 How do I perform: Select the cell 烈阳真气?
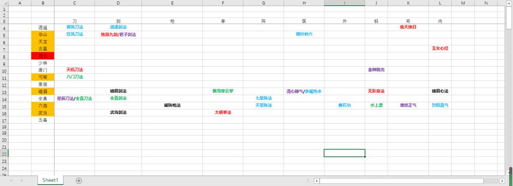coord(440,106)
